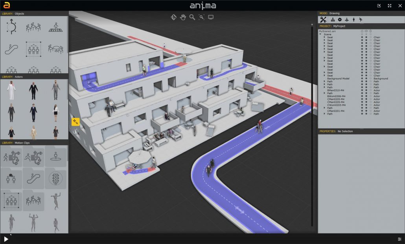This screenshot has height=244, width=405.
Task: Open the standing idle motion clips folder
Action: (x=55, y=157)
